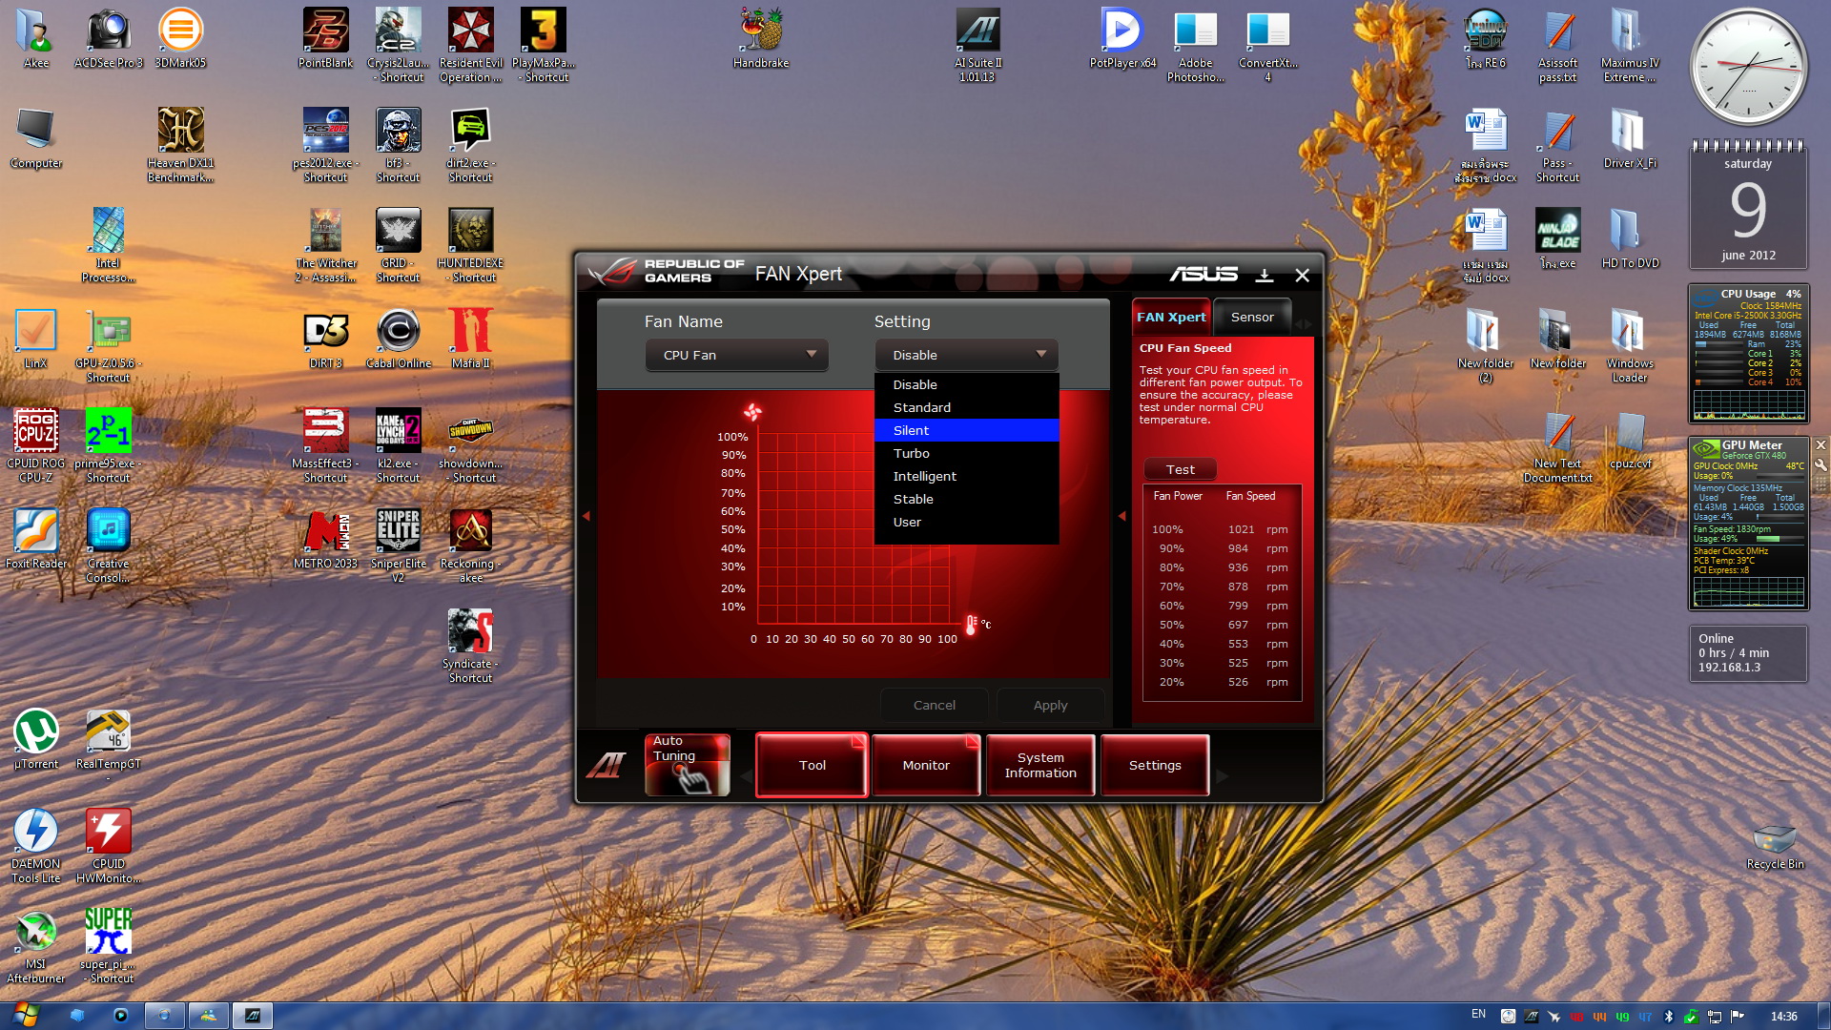This screenshot has width=1831, height=1030.
Task: Click the Windows Start orb on the taskbar
Action: click(x=26, y=1014)
